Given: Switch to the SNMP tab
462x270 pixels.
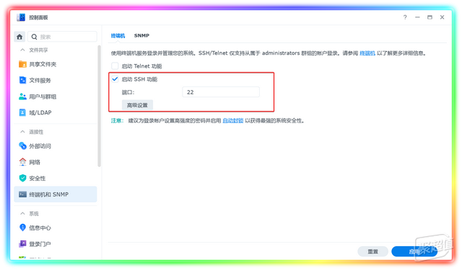Looking at the screenshot, I should pos(141,35).
